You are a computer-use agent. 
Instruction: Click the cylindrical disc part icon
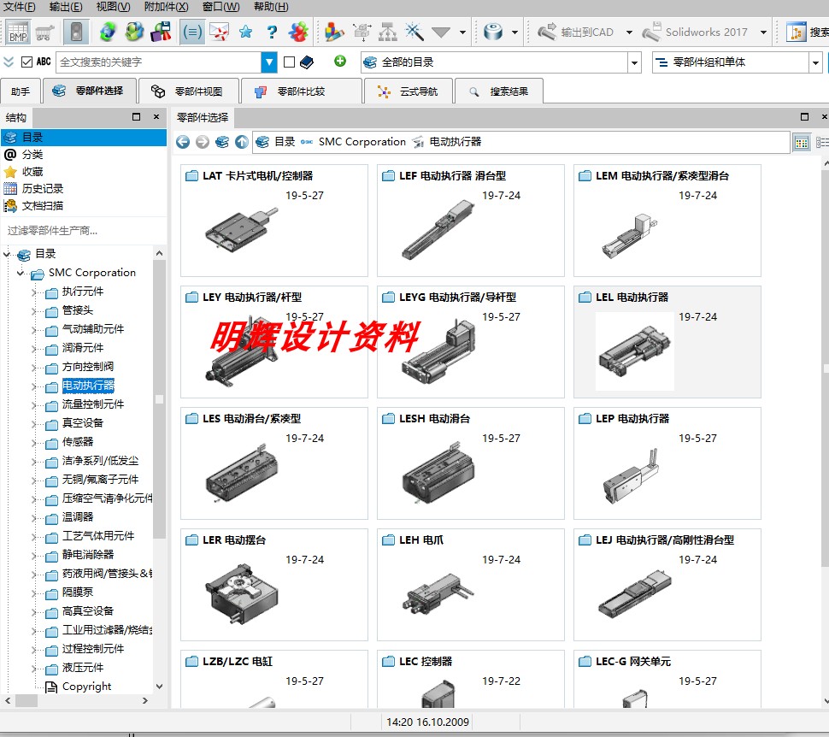pyautogui.click(x=493, y=32)
